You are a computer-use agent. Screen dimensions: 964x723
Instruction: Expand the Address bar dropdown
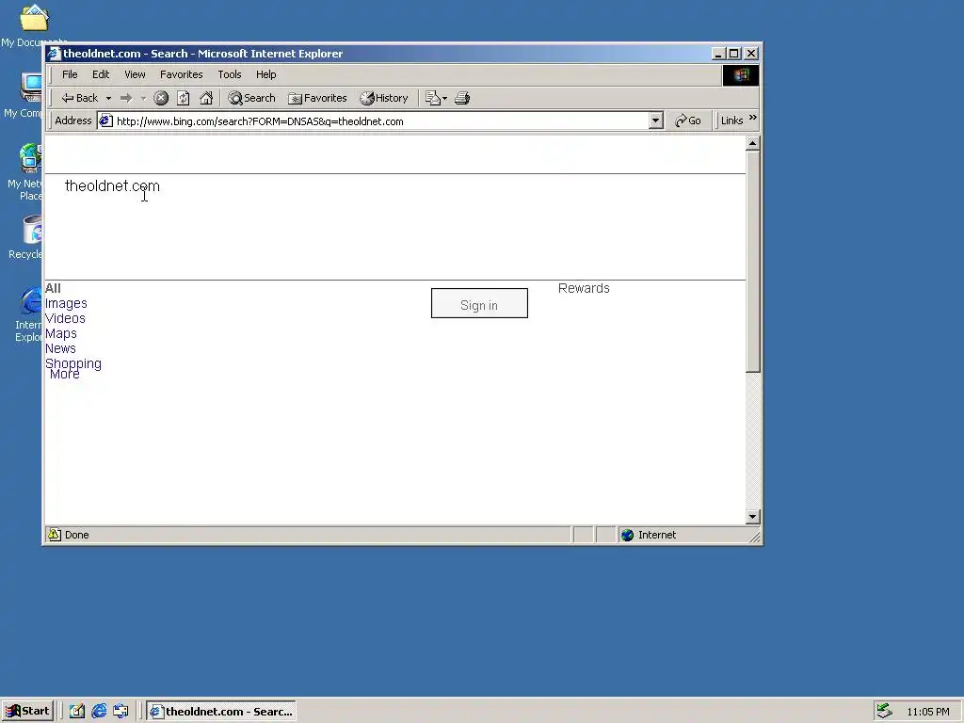(656, 120)
